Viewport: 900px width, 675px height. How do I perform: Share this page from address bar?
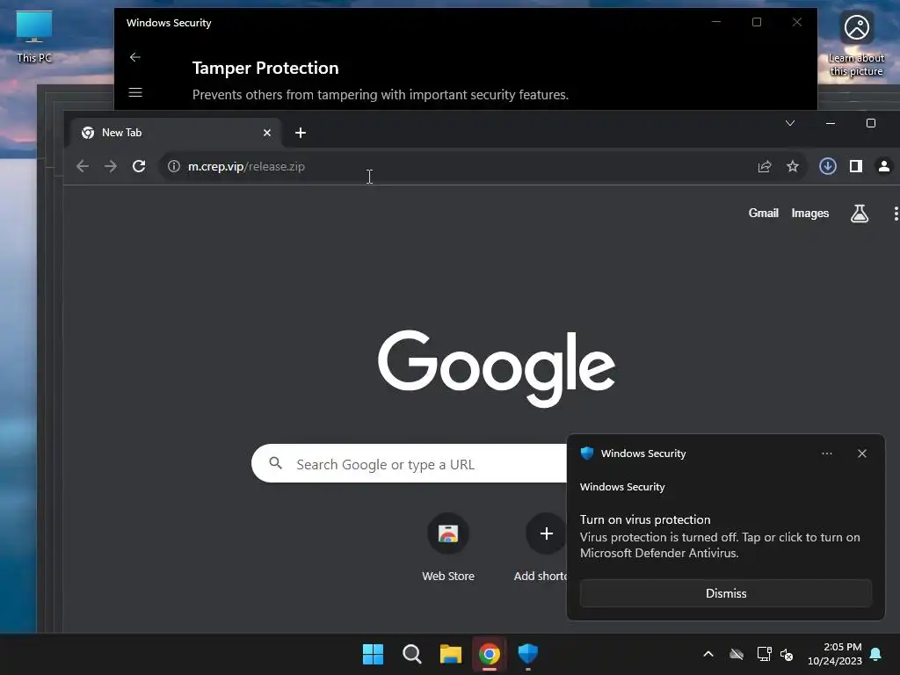coord(765,166)
